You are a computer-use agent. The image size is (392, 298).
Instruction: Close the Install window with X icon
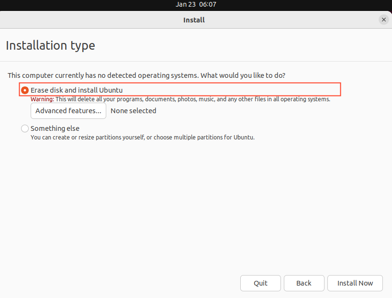pos(383,20)
